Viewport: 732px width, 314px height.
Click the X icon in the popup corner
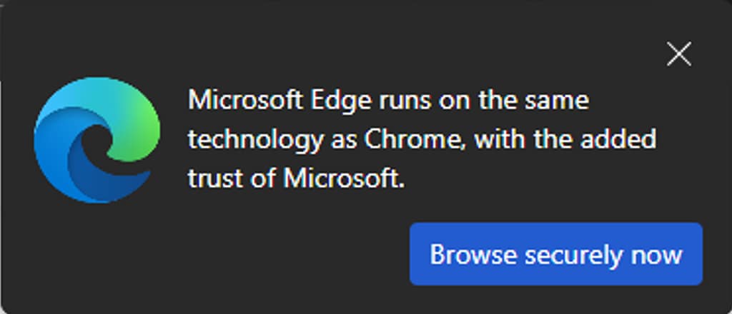coord(678,54)
